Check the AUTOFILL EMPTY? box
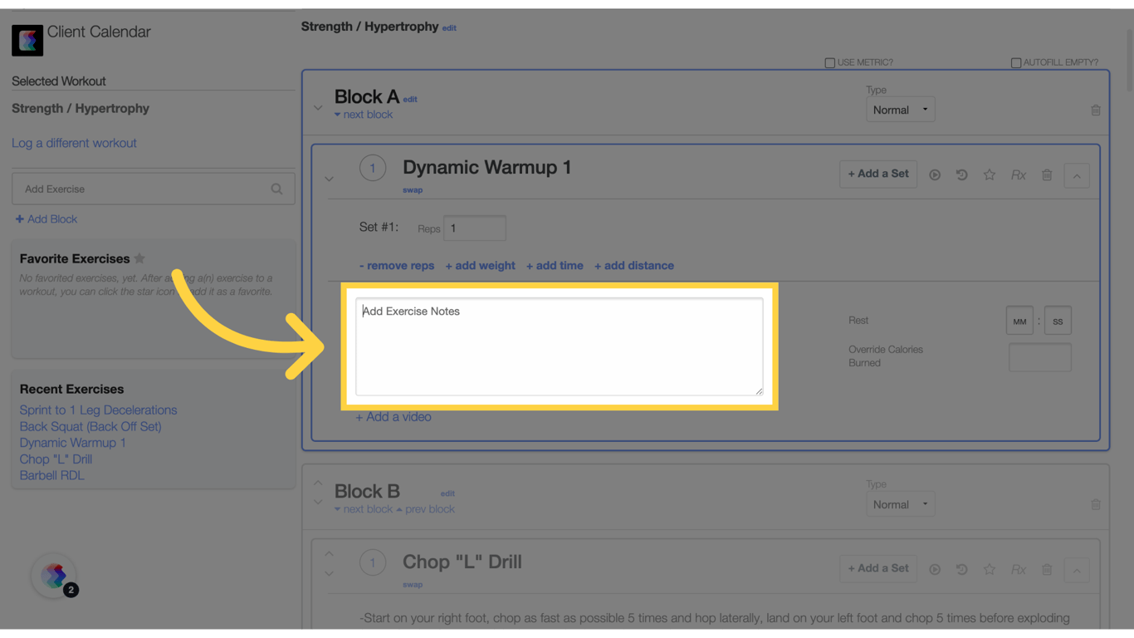 [1015, 62]
